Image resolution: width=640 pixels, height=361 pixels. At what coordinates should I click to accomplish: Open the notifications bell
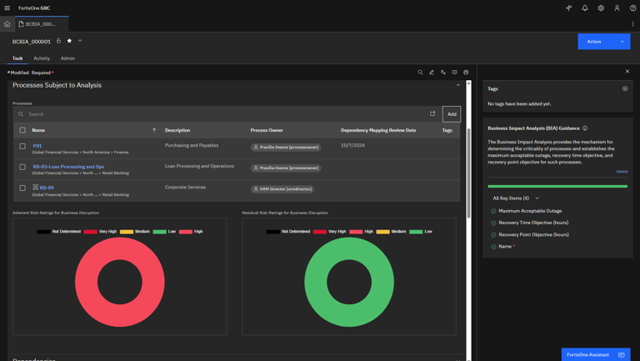pos(585,8)
